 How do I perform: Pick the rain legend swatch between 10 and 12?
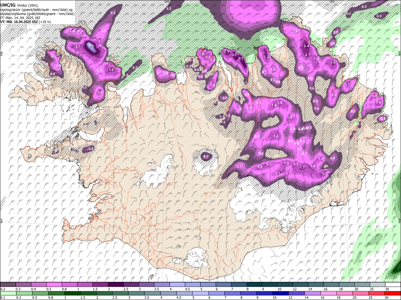pyautogui.click(x=280, y=293)
